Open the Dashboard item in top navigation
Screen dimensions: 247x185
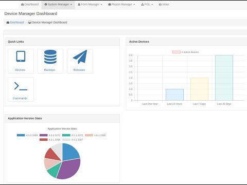click(30, 5)
